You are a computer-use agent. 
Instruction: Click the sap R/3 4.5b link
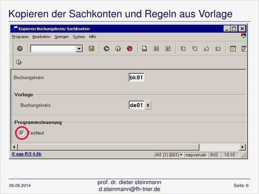[26, 154]
